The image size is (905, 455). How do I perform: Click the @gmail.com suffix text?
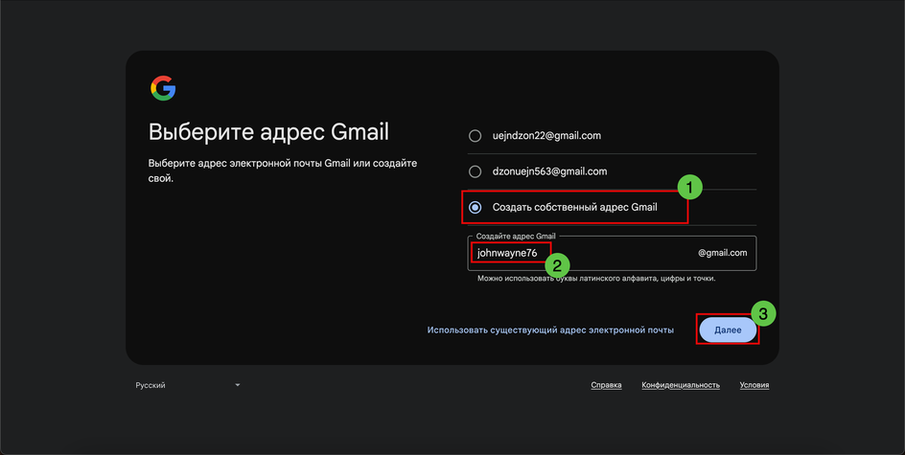[x=723, y=253]
